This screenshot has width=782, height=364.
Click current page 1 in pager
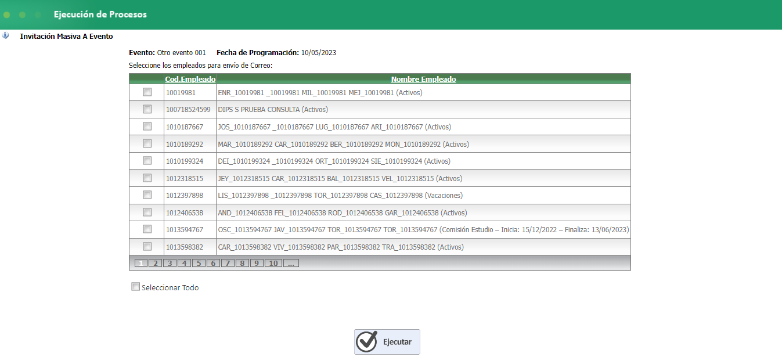point(140,263)
